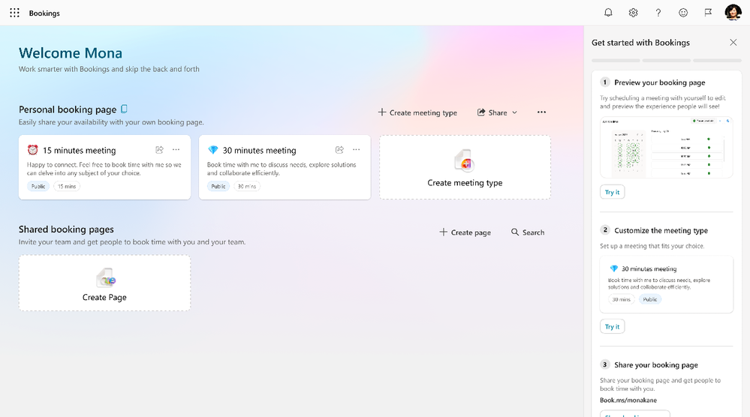Click the 30 mins tag on the main meeting card
Image resolution: width=750 pixels, height=417 pixels.
(247, 186)
